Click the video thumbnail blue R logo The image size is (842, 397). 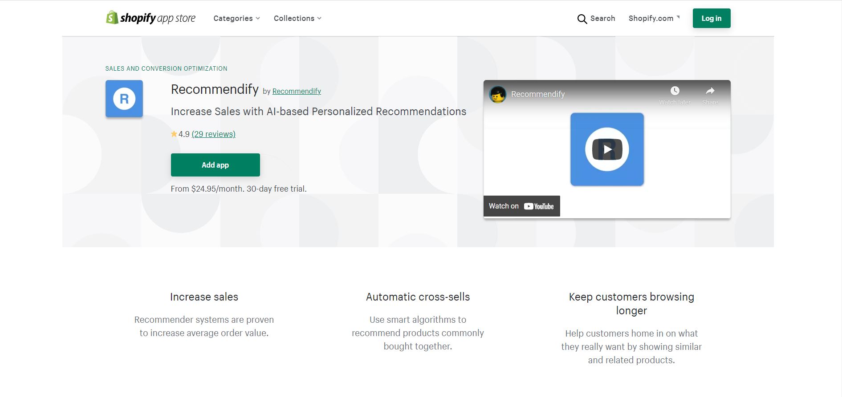pos(607,149)
